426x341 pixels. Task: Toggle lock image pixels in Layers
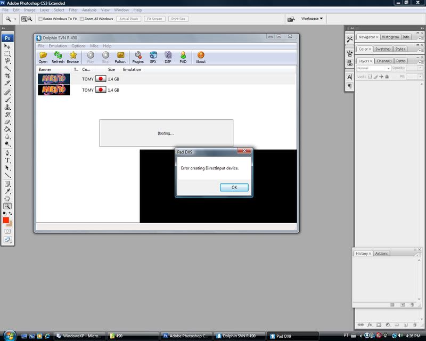pyautogui.click(x=376, y=77)
